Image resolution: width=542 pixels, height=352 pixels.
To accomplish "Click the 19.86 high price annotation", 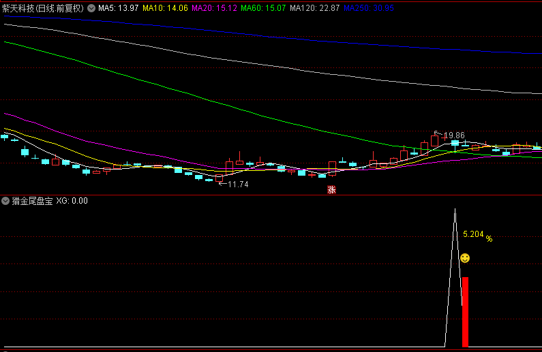I will pyautogui.click(x=454, y=135).
